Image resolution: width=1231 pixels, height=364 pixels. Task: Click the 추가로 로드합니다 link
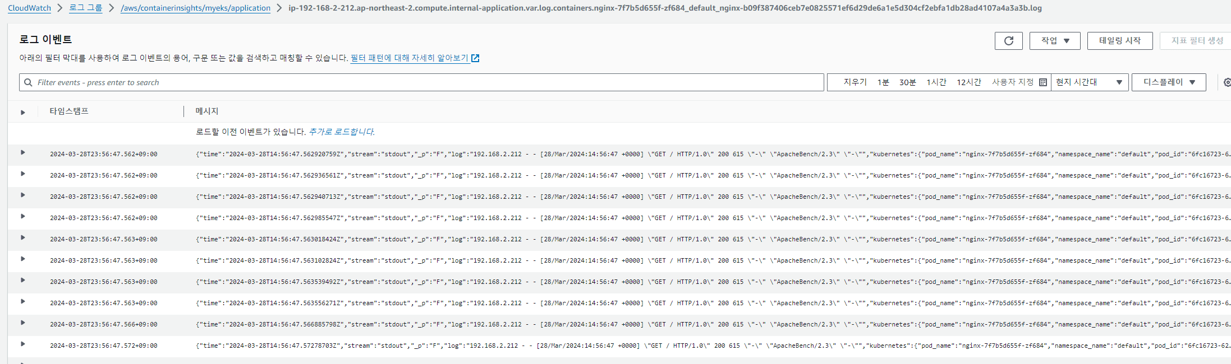click(341, 132)
